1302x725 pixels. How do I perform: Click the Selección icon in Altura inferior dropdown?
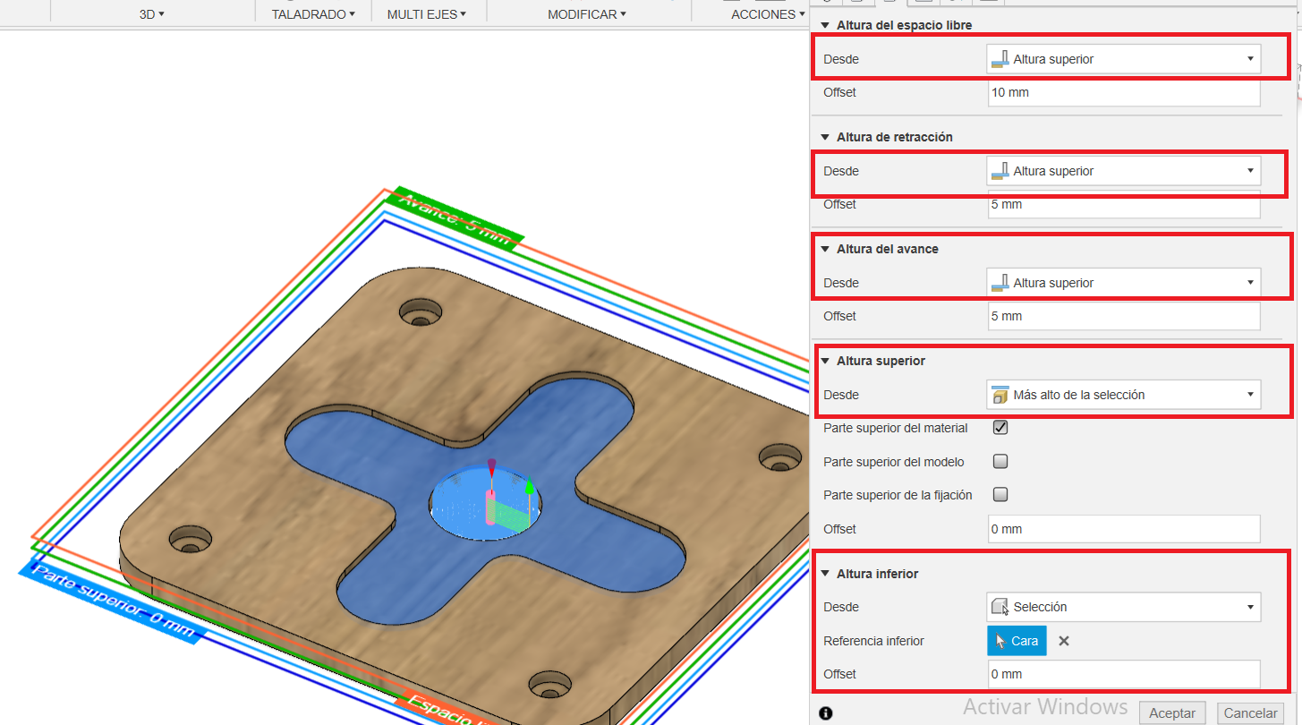pos(1000,607)
